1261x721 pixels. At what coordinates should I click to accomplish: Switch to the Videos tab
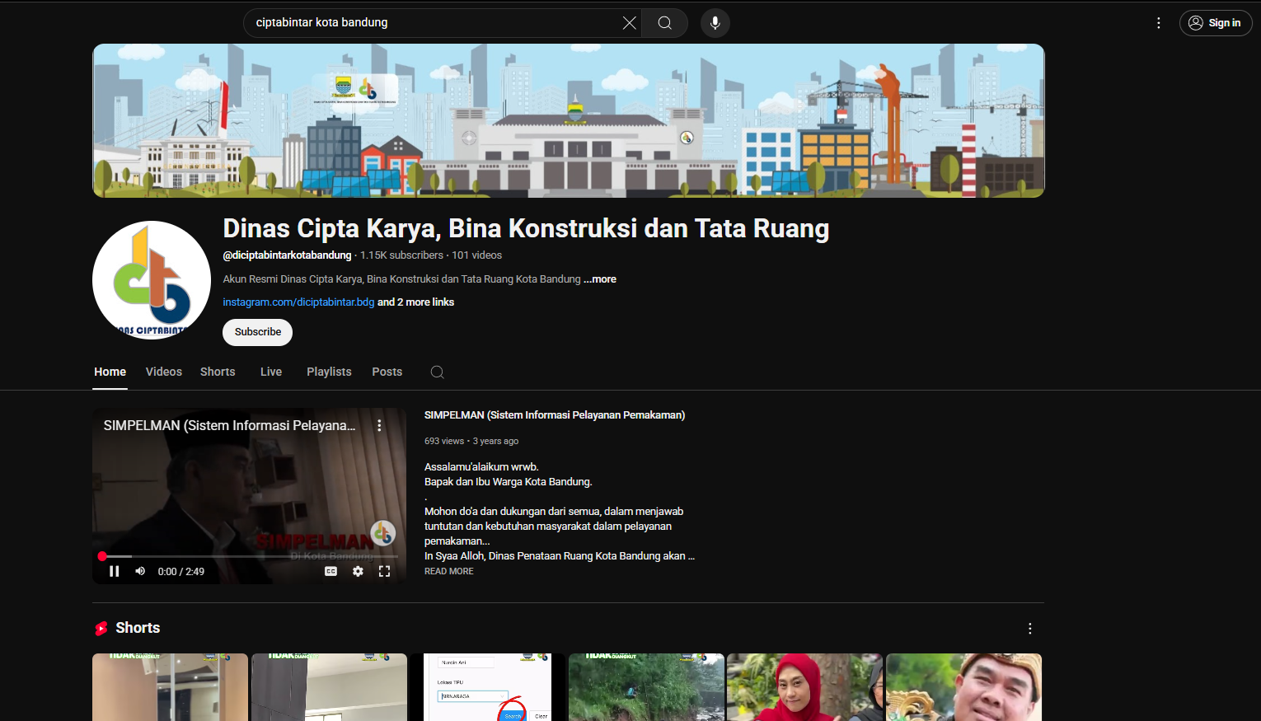point(164,372)
